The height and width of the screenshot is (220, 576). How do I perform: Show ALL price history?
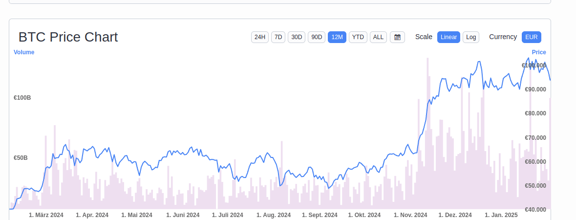point(378,37)
